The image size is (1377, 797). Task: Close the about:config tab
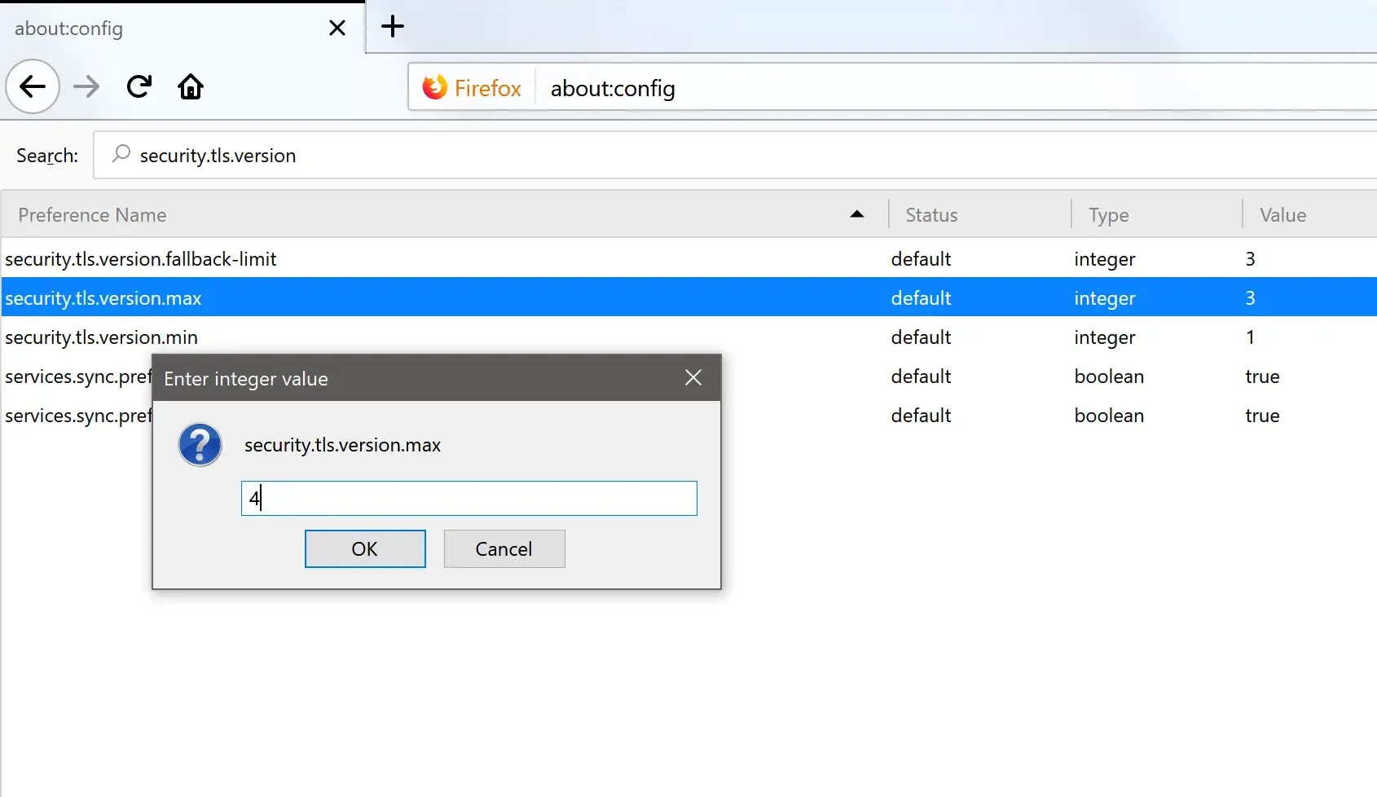(x=337, y=29)
